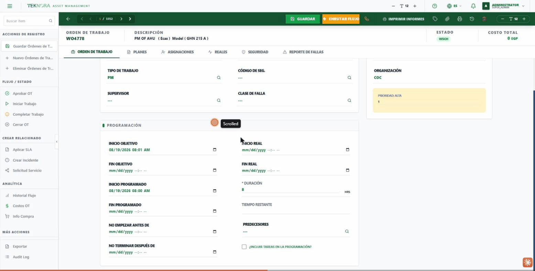The height and width of the screenshot is (271, 535).
Task: Click Completar Trabajo
Action: pyautogui.click(x=28, y=114)
